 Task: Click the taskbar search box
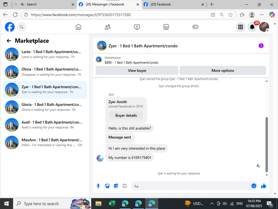tap(52, 204)
